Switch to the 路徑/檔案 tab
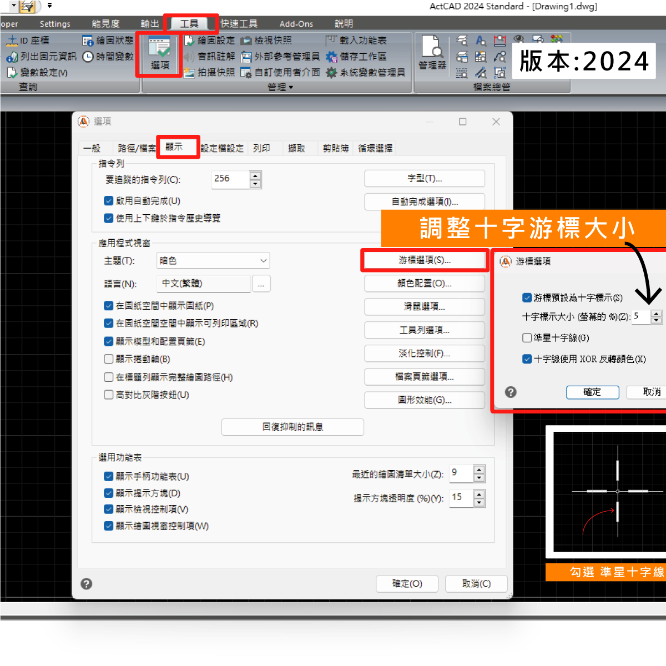The height and width of the screenshot is (666, 666). click(x=137, y=148)
